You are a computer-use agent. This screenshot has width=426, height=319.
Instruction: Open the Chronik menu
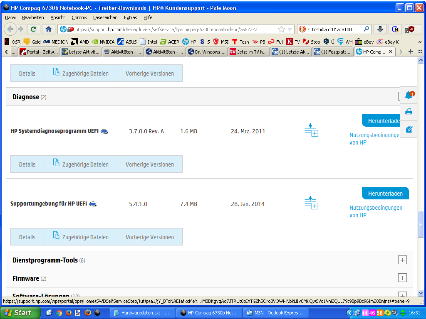coord(79,17)
